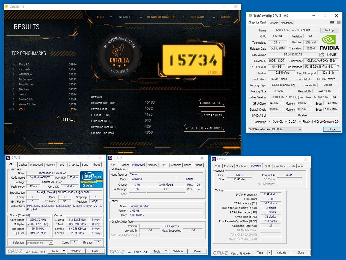Click the Intel Xeon inside logo in CPU-Z

[x=91, y=179]
